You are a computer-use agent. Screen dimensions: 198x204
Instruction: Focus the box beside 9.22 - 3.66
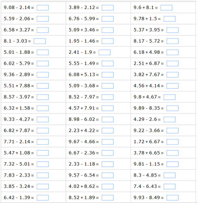click(172, 131)
